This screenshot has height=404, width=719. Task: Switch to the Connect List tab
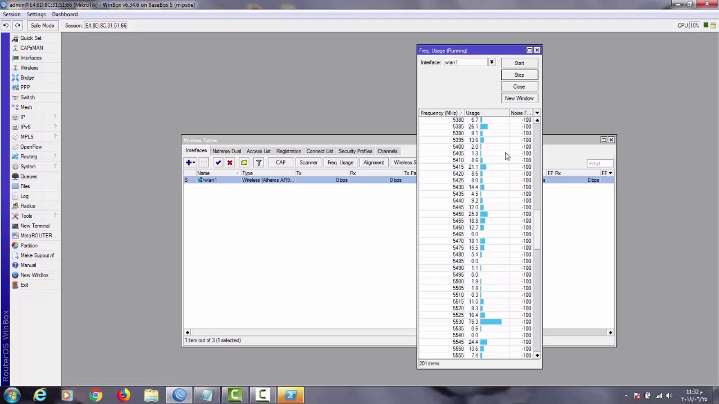320,151
